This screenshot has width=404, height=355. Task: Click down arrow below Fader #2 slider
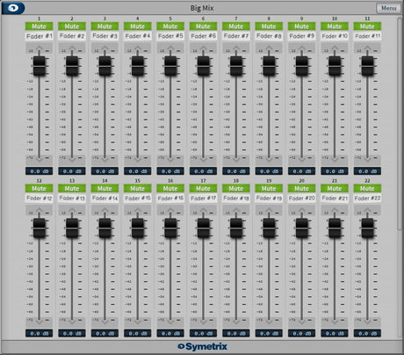click(x=72, y=159)
